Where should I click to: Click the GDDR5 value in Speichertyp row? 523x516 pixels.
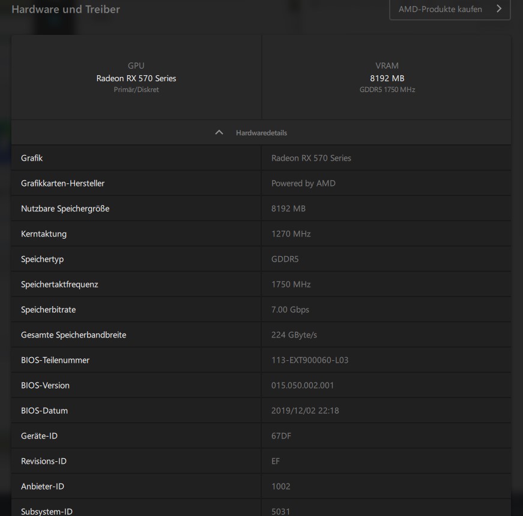click(x=285, y=259)
